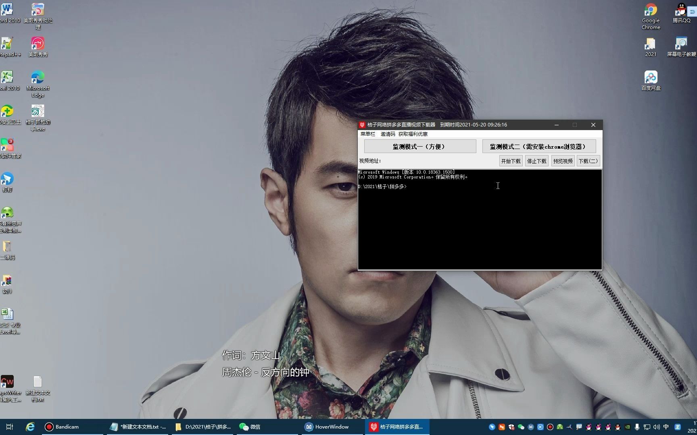The image size is (697, 435).
Task: Select the 屏幕电子教鞭 desktop icon
Action: point(681,47)
